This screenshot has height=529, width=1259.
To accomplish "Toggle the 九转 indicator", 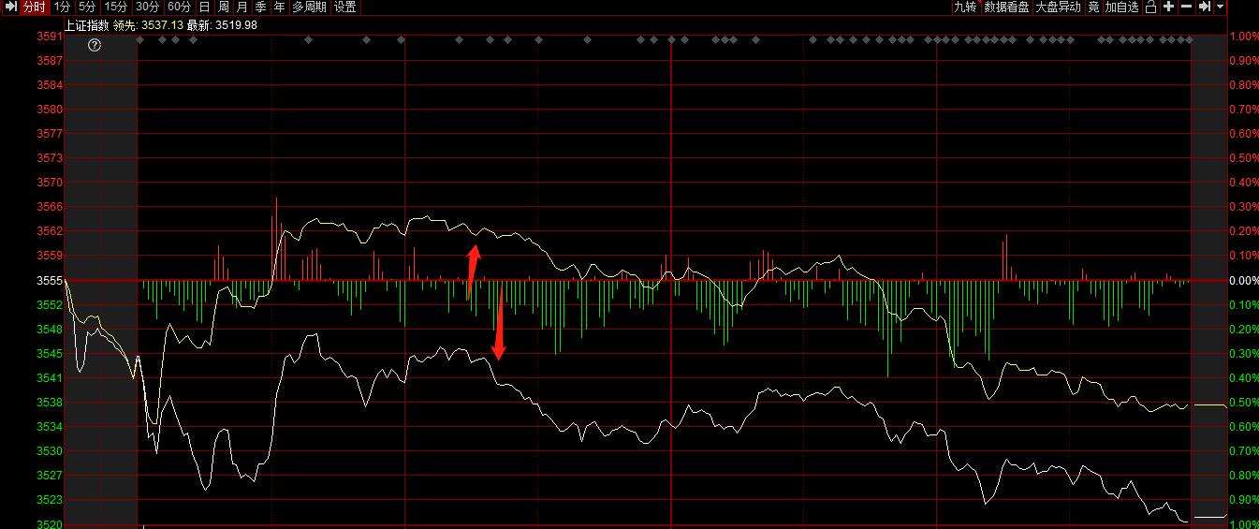I will [x=965, y=7].
